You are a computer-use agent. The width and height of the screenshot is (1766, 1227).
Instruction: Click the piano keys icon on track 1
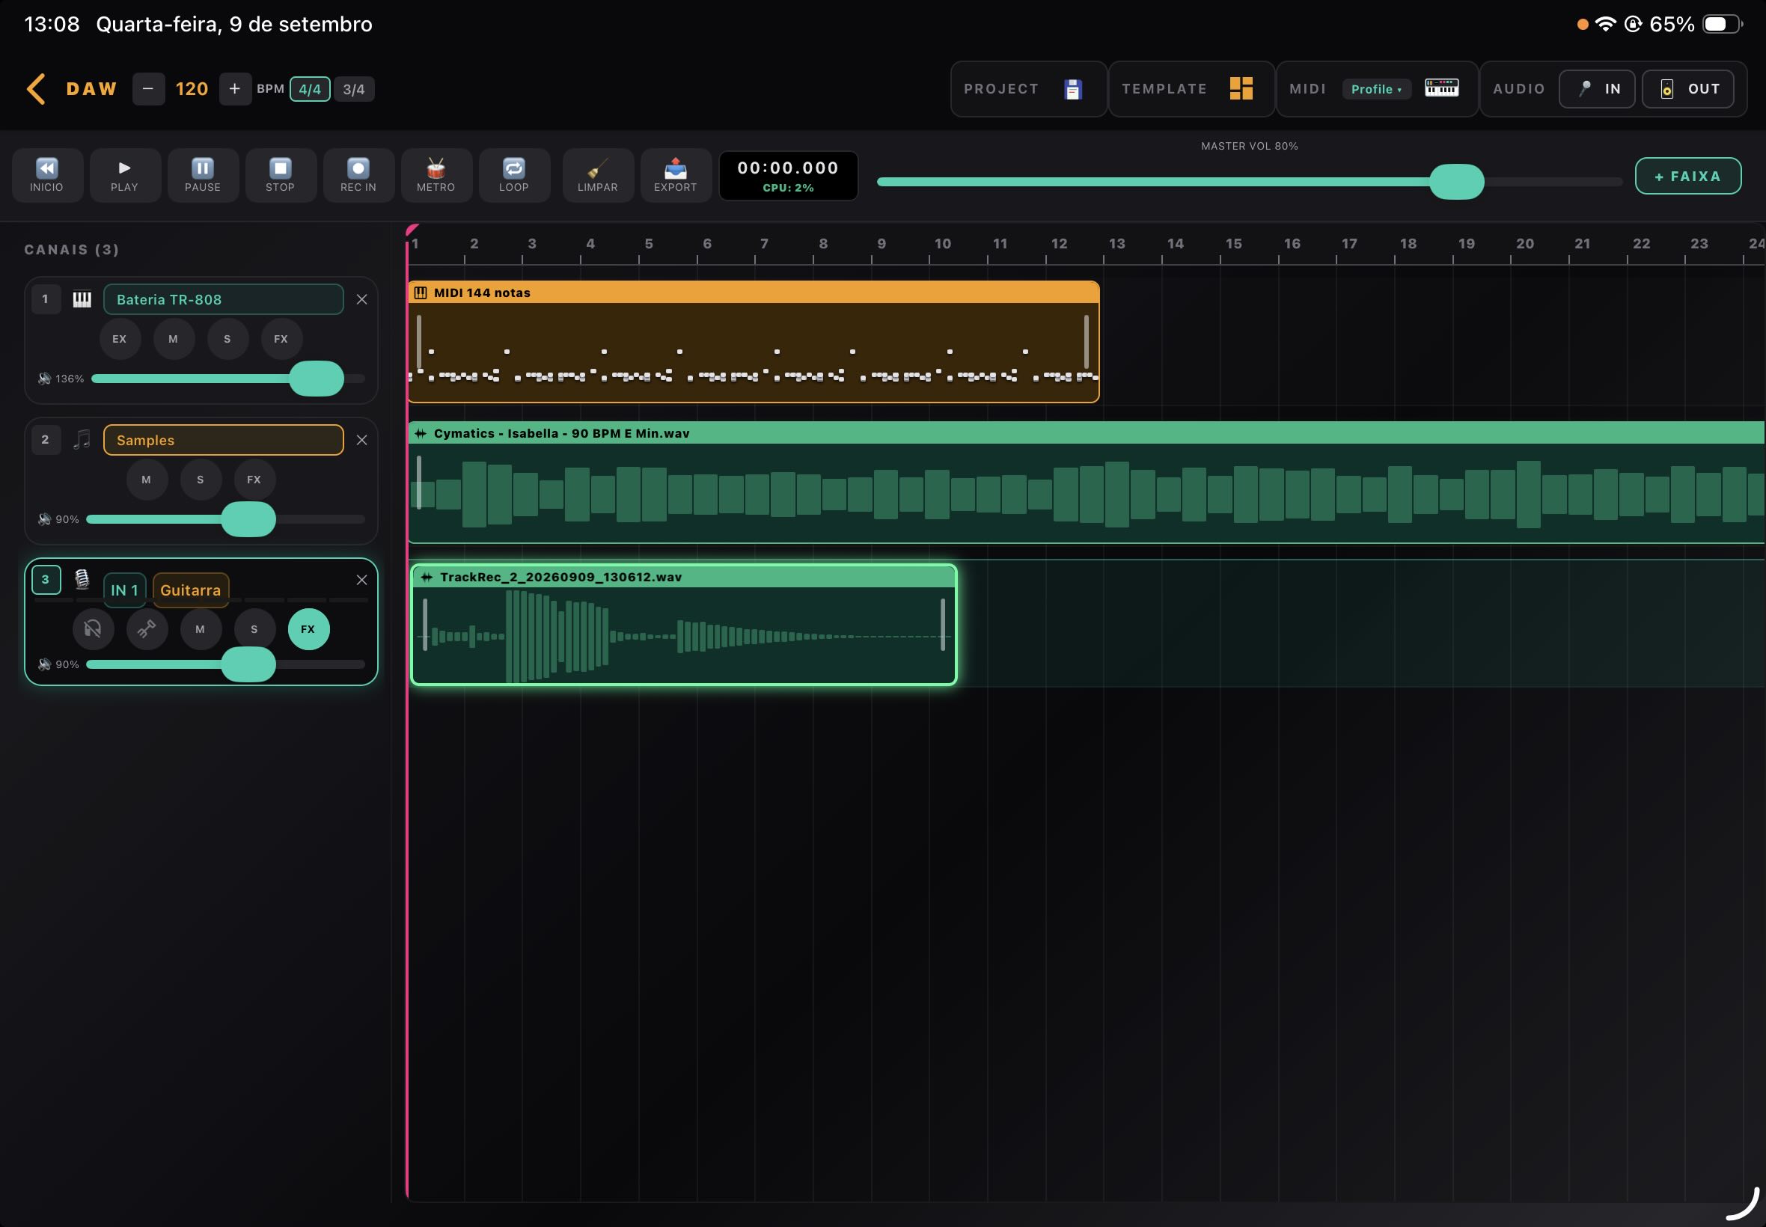pos(82,300)
